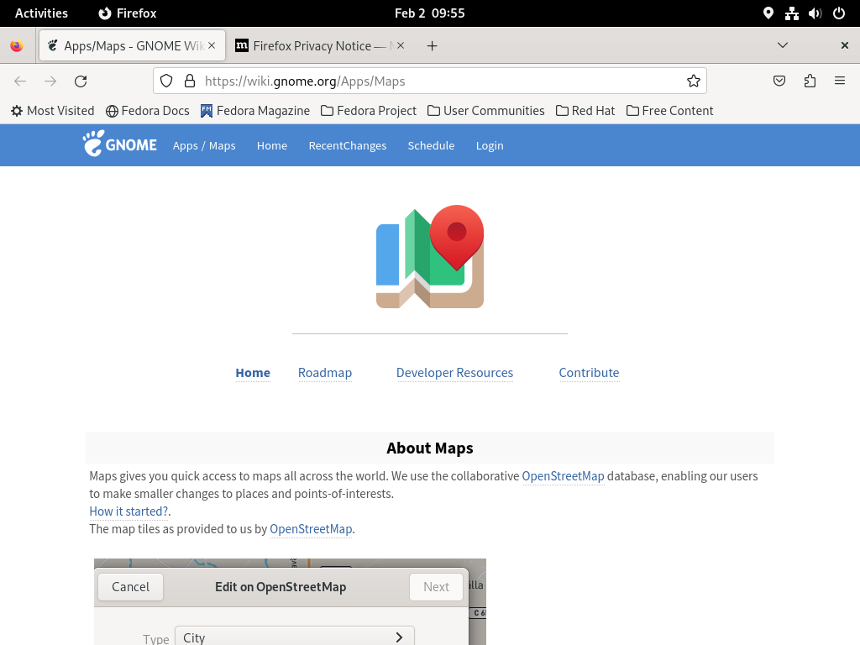
Task: Open the Roadmap link
Action: pyautogui.click(x=325, y=373)
